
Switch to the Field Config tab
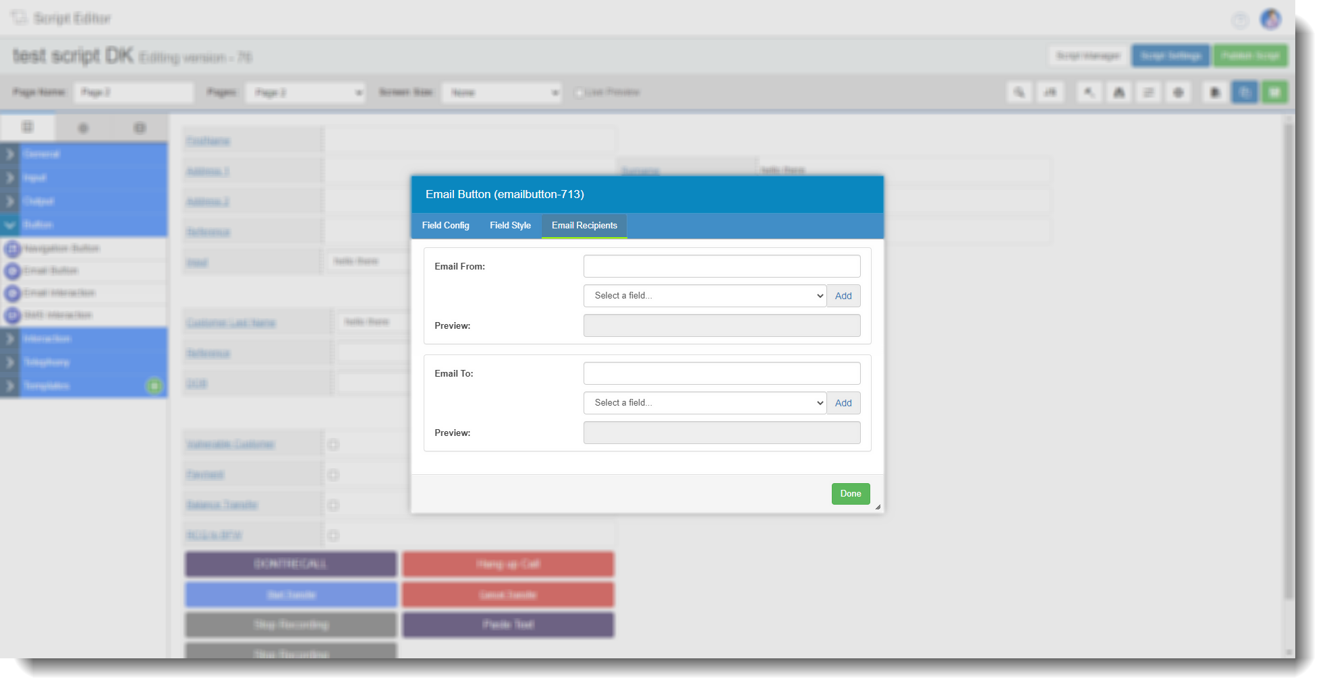[446, 226]
